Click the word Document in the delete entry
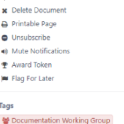This screenshot has width=124, height=124. [50, 10]
